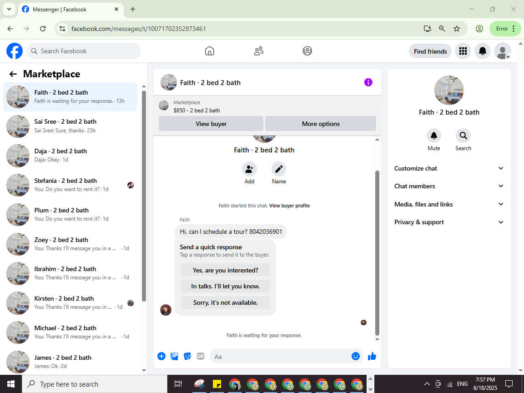
Task: Go back using the Marketplace arrow
Action: point(13,74)
